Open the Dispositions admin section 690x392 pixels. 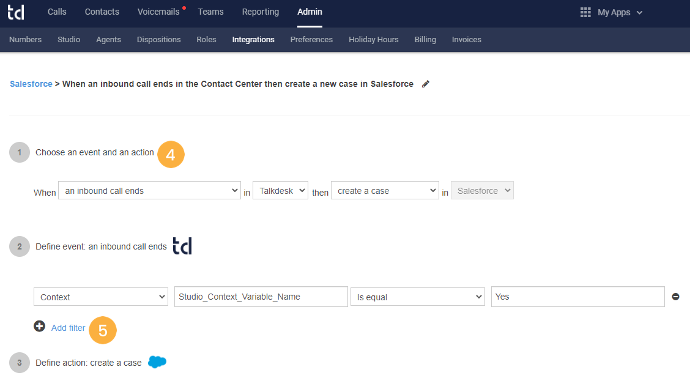[x=159, y=40]
